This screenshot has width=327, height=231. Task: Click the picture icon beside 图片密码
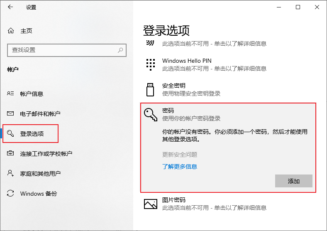pos(151,204)
